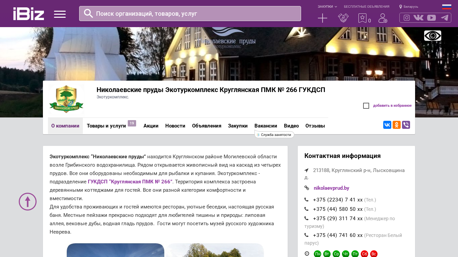Click the working hours clock icon
The height and width of the screenshot is (257, 458).
click(307, 254)
